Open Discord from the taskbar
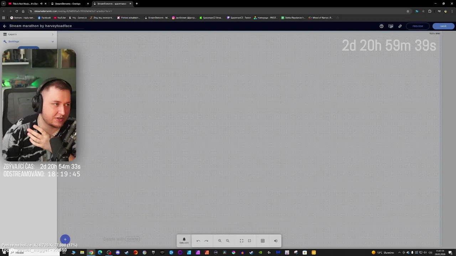This screenshot has width=456, height=256. click(118, 252)
